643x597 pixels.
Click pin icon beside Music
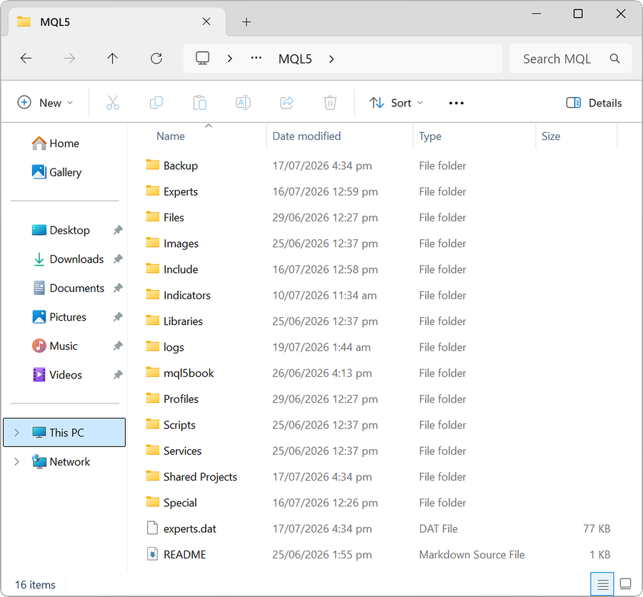pyautogui.click(x=118, y=346)
